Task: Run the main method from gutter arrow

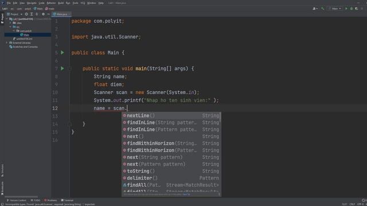Action: (63, 69)
